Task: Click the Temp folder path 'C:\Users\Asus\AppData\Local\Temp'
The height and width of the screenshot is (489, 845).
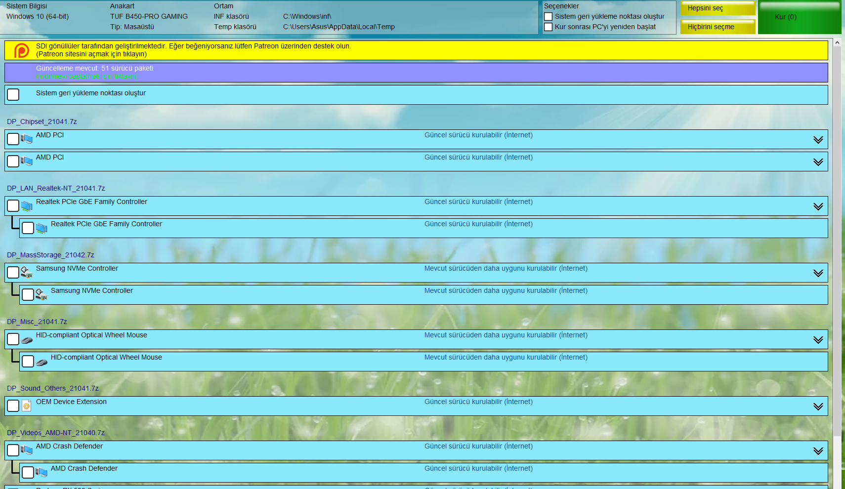Action: pos(339,27)
